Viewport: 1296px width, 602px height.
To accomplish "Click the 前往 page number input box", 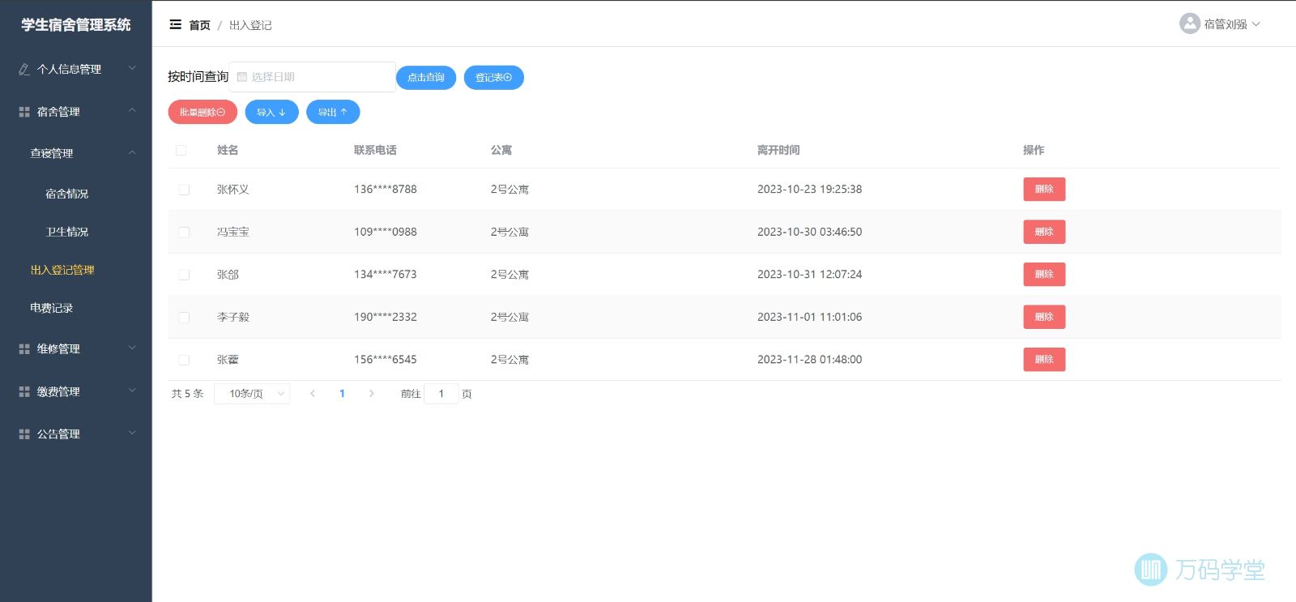I will [441, 394].
